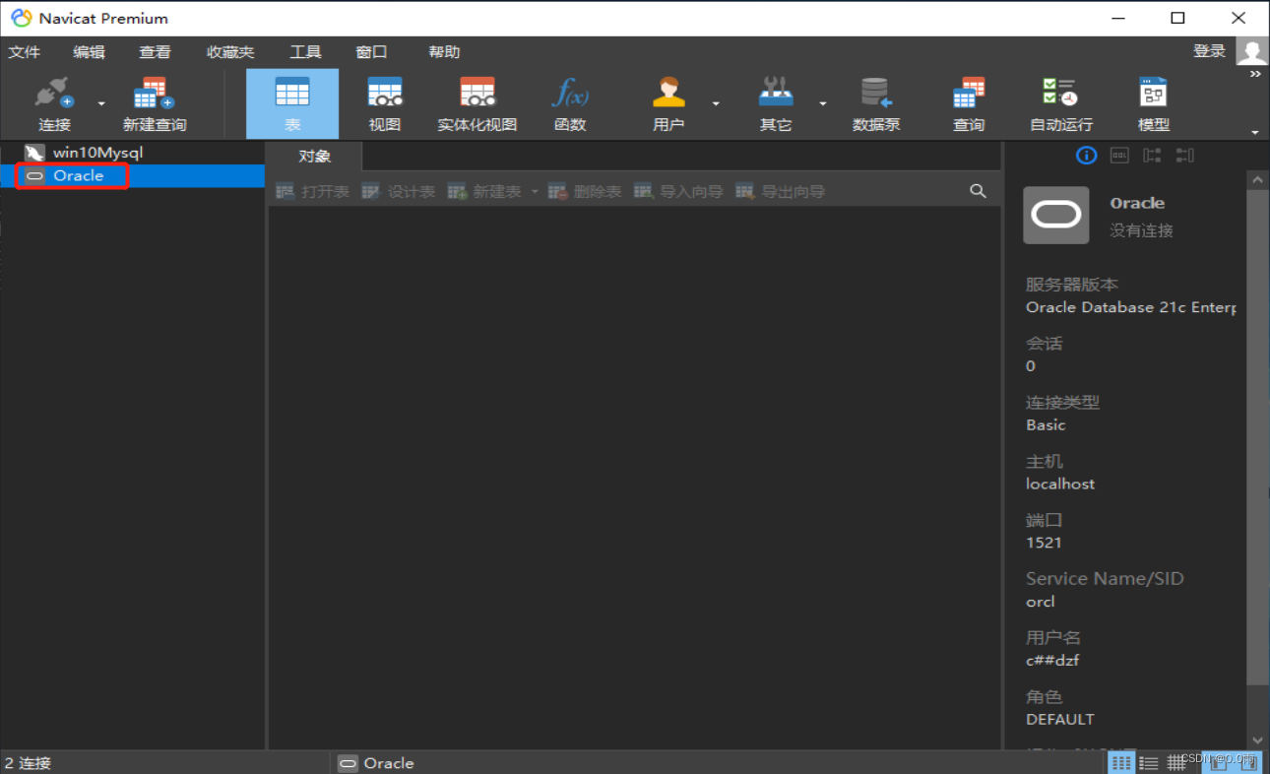
Task: Click the Connection (连接) plug icon
Action: (54, 94)
